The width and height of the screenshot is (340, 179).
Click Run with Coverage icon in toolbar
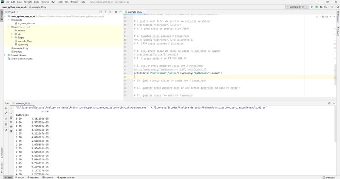[321, 7]
